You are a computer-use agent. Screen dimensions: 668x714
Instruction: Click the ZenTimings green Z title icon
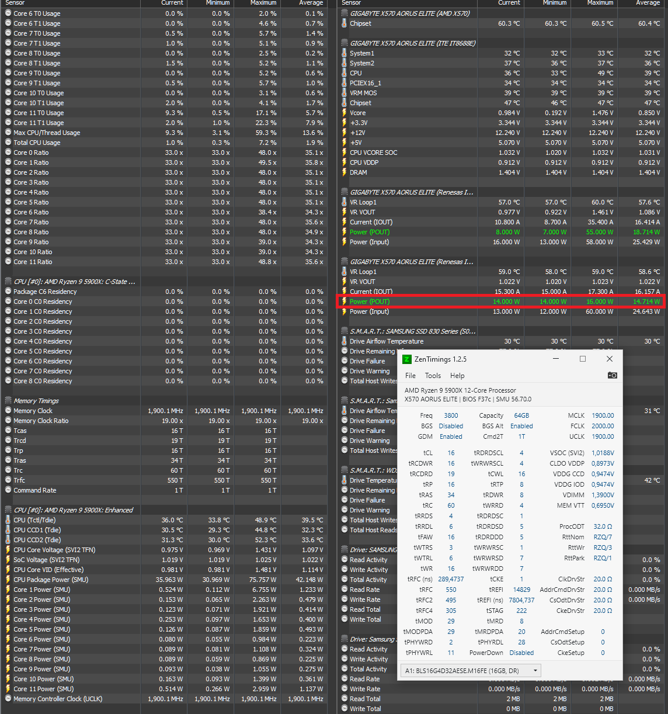pyautogui.click(x=407, y=359)
